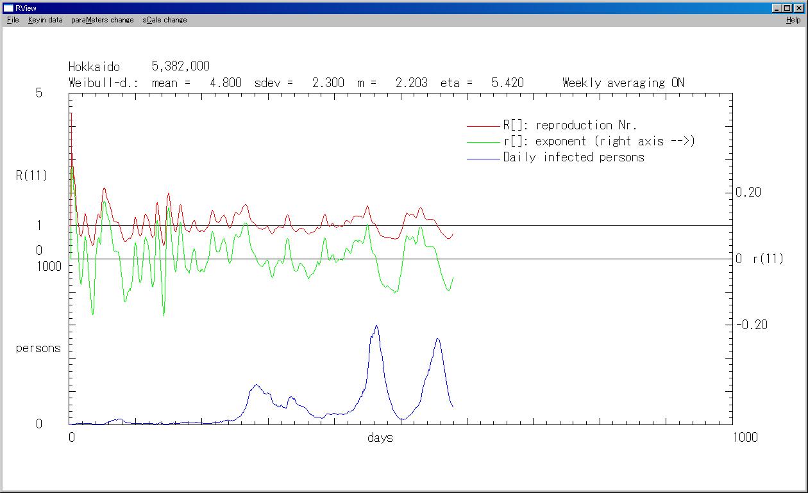Viewport: 808px width, 493px height.
Task: Click the Weibull mean value 4.800
Action: [226, 83]
